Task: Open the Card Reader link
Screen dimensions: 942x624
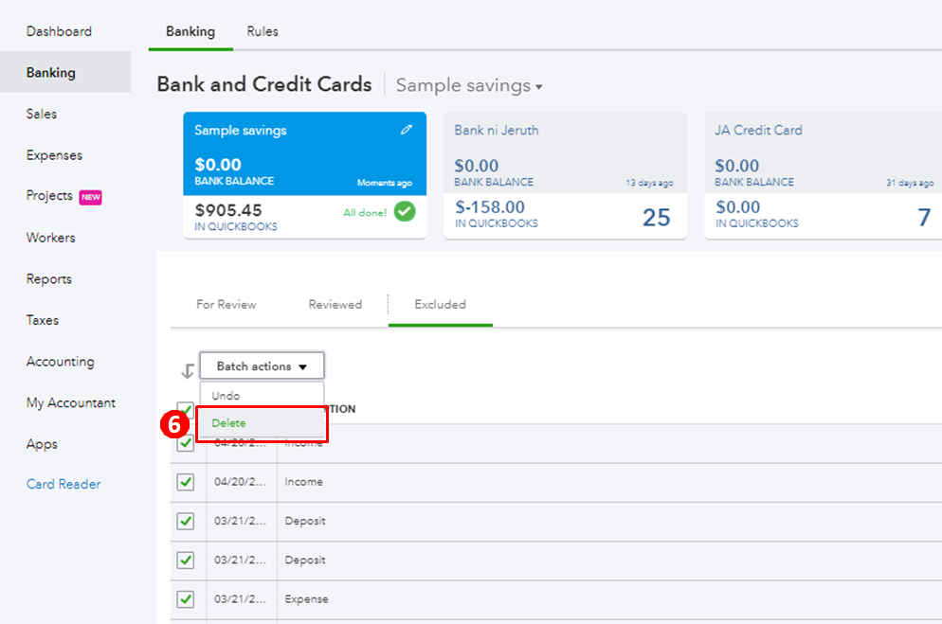Action: click(x=63, y=485)
